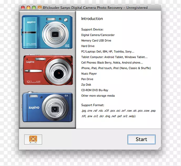Screen dimensions: 181x166
Task: Click the "Music Player" text line
Action: click(x=89, y=74)
